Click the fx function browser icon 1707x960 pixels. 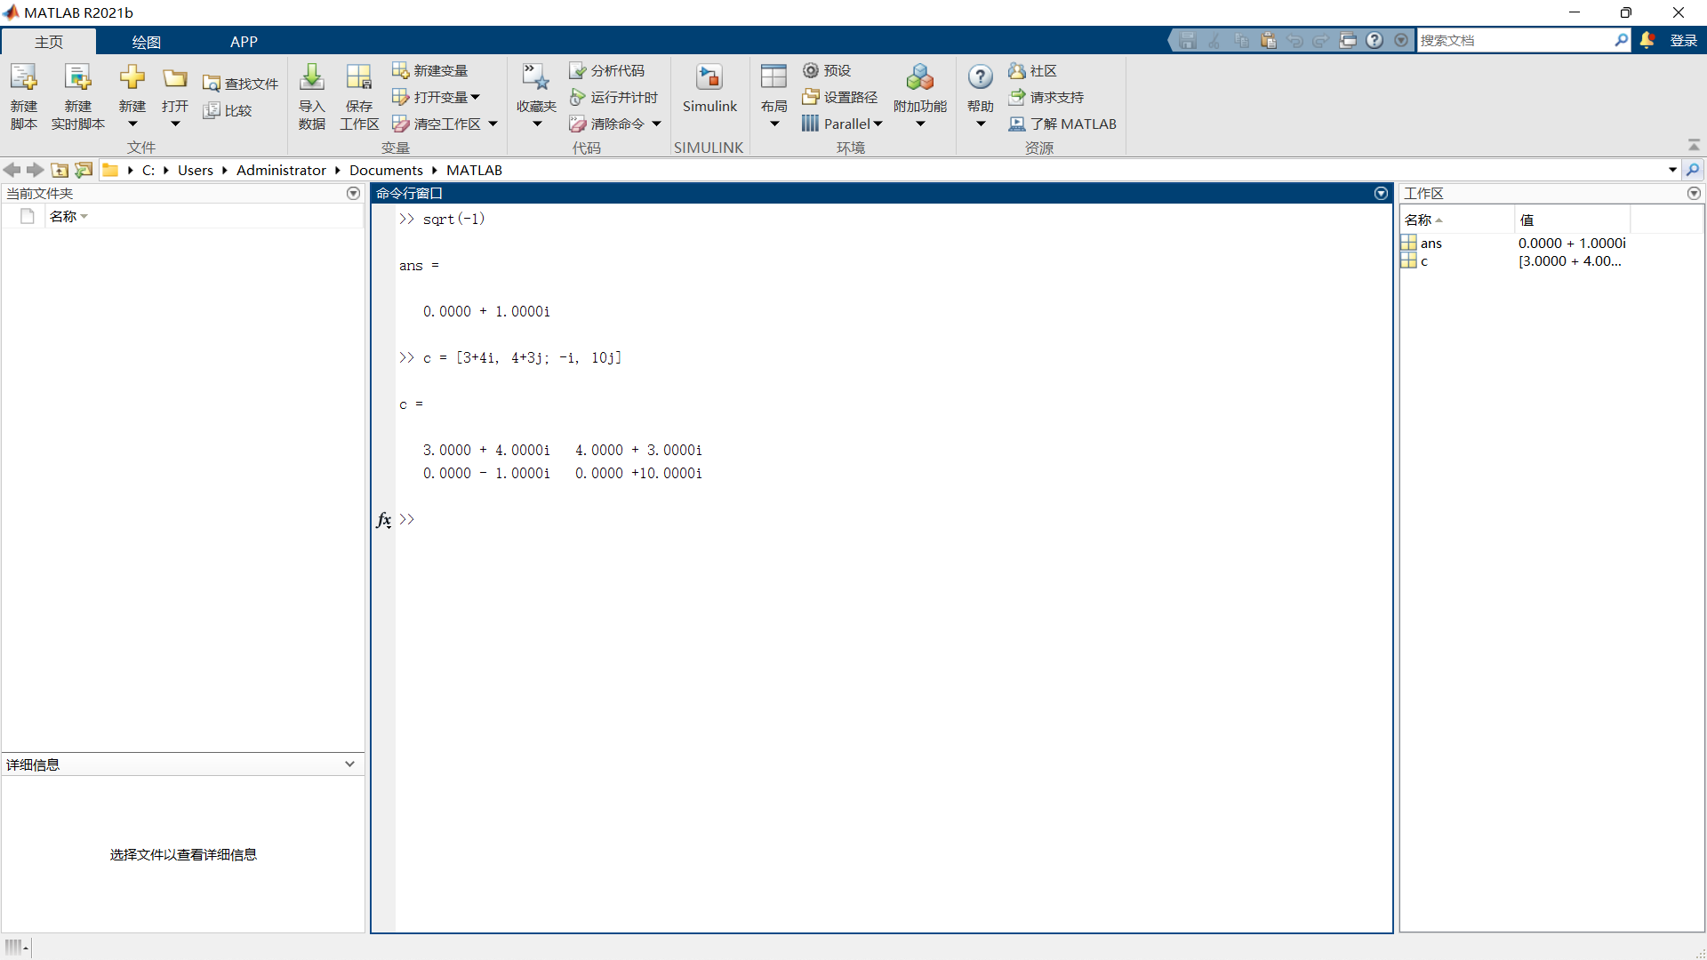pos(383,519)
